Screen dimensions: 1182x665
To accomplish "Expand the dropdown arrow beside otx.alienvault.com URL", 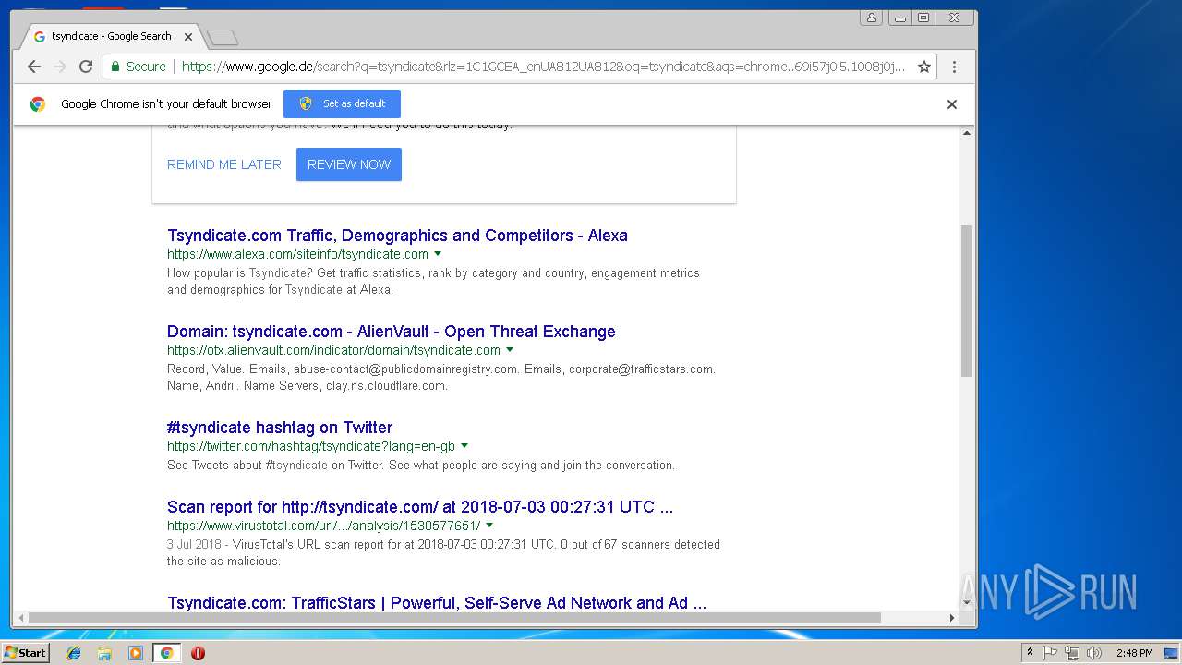I will (510, 350).
